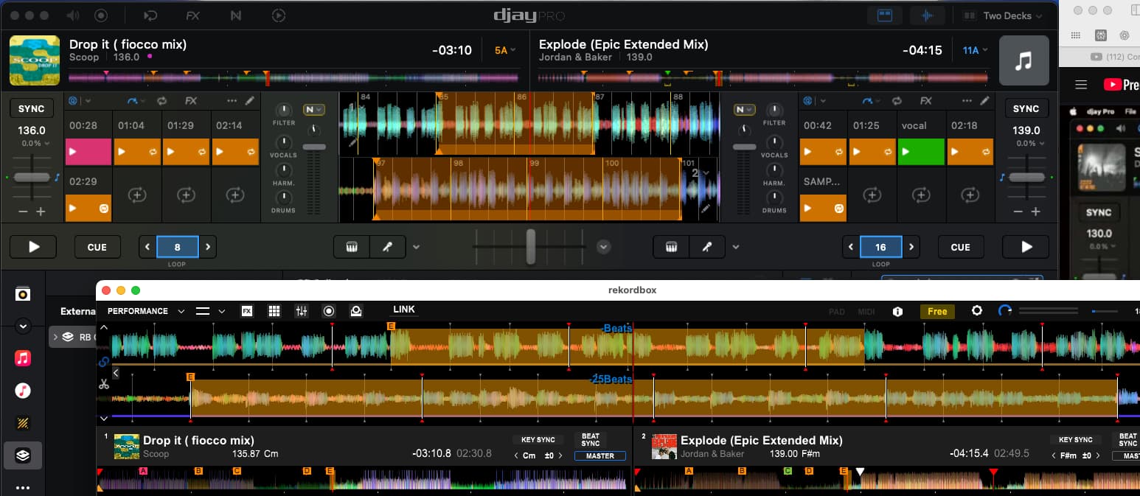The height and width of the screenshot is (496, 1140).
Task: Click the music note artwork button on deck 2
Action: click(x=1023, y=60)
